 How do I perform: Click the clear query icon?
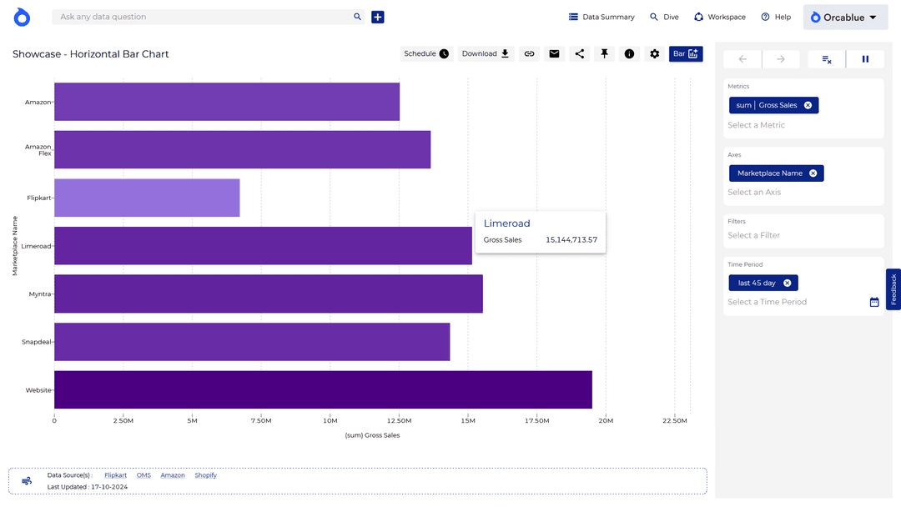[826, 59]
